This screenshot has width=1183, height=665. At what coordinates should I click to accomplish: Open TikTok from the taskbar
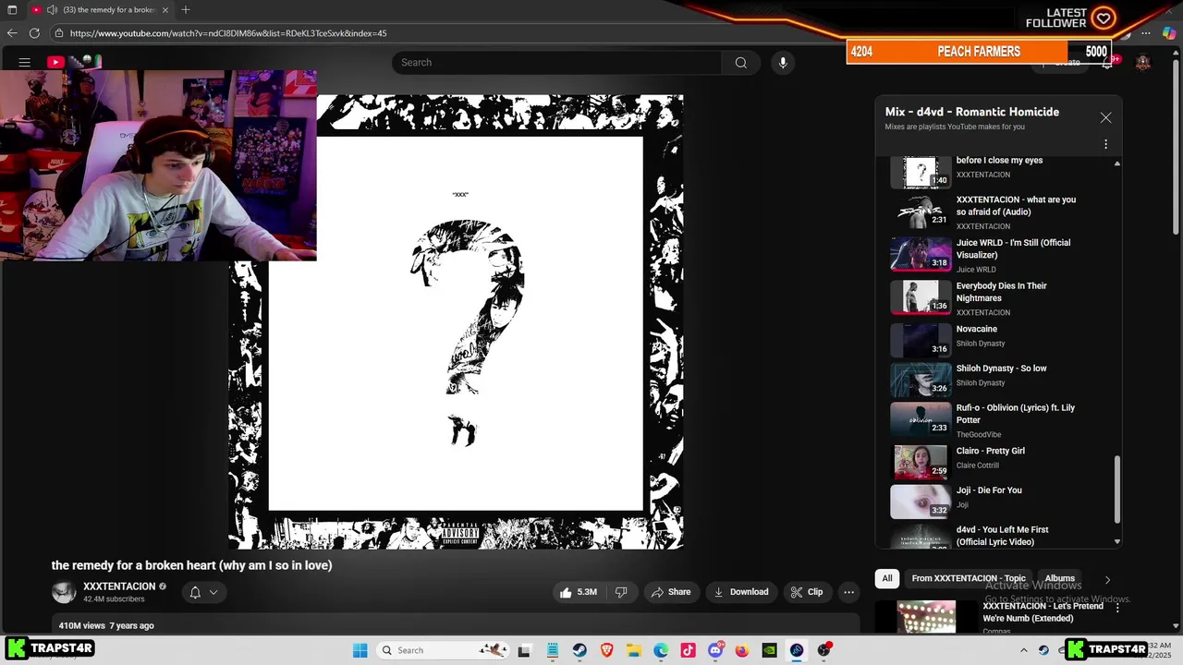(688, 650)
